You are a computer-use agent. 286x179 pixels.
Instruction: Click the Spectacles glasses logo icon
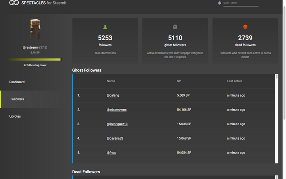click(14, 3)
